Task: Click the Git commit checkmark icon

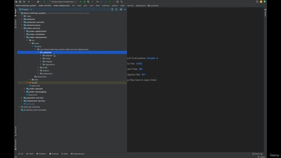Action: coord(106,2)
